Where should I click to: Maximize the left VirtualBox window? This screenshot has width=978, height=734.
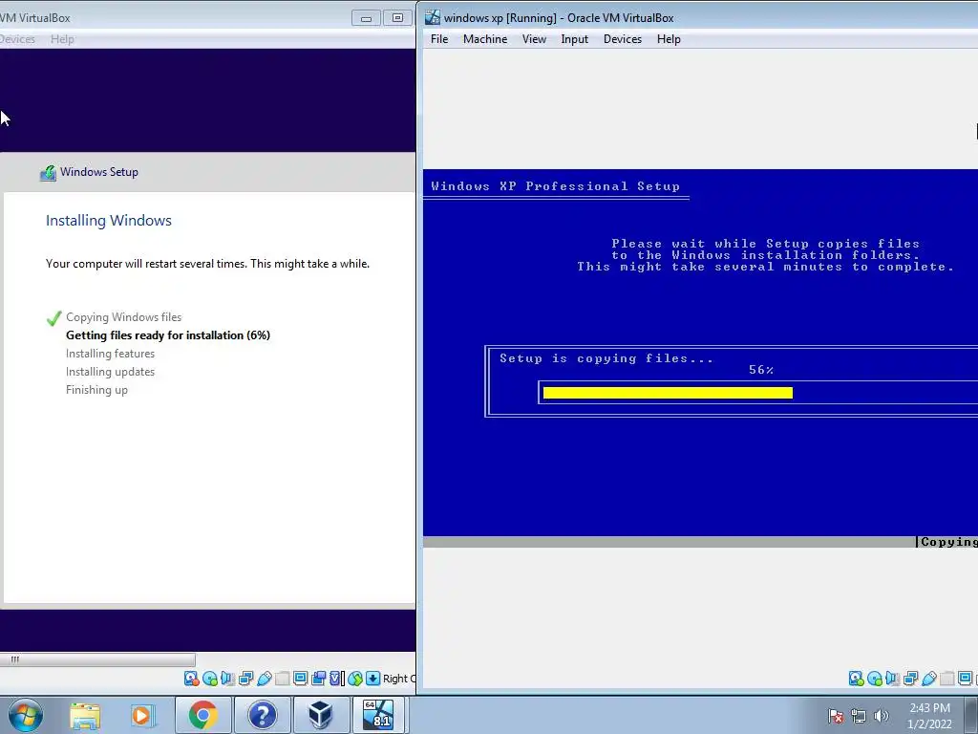click(x=397, y=18)
